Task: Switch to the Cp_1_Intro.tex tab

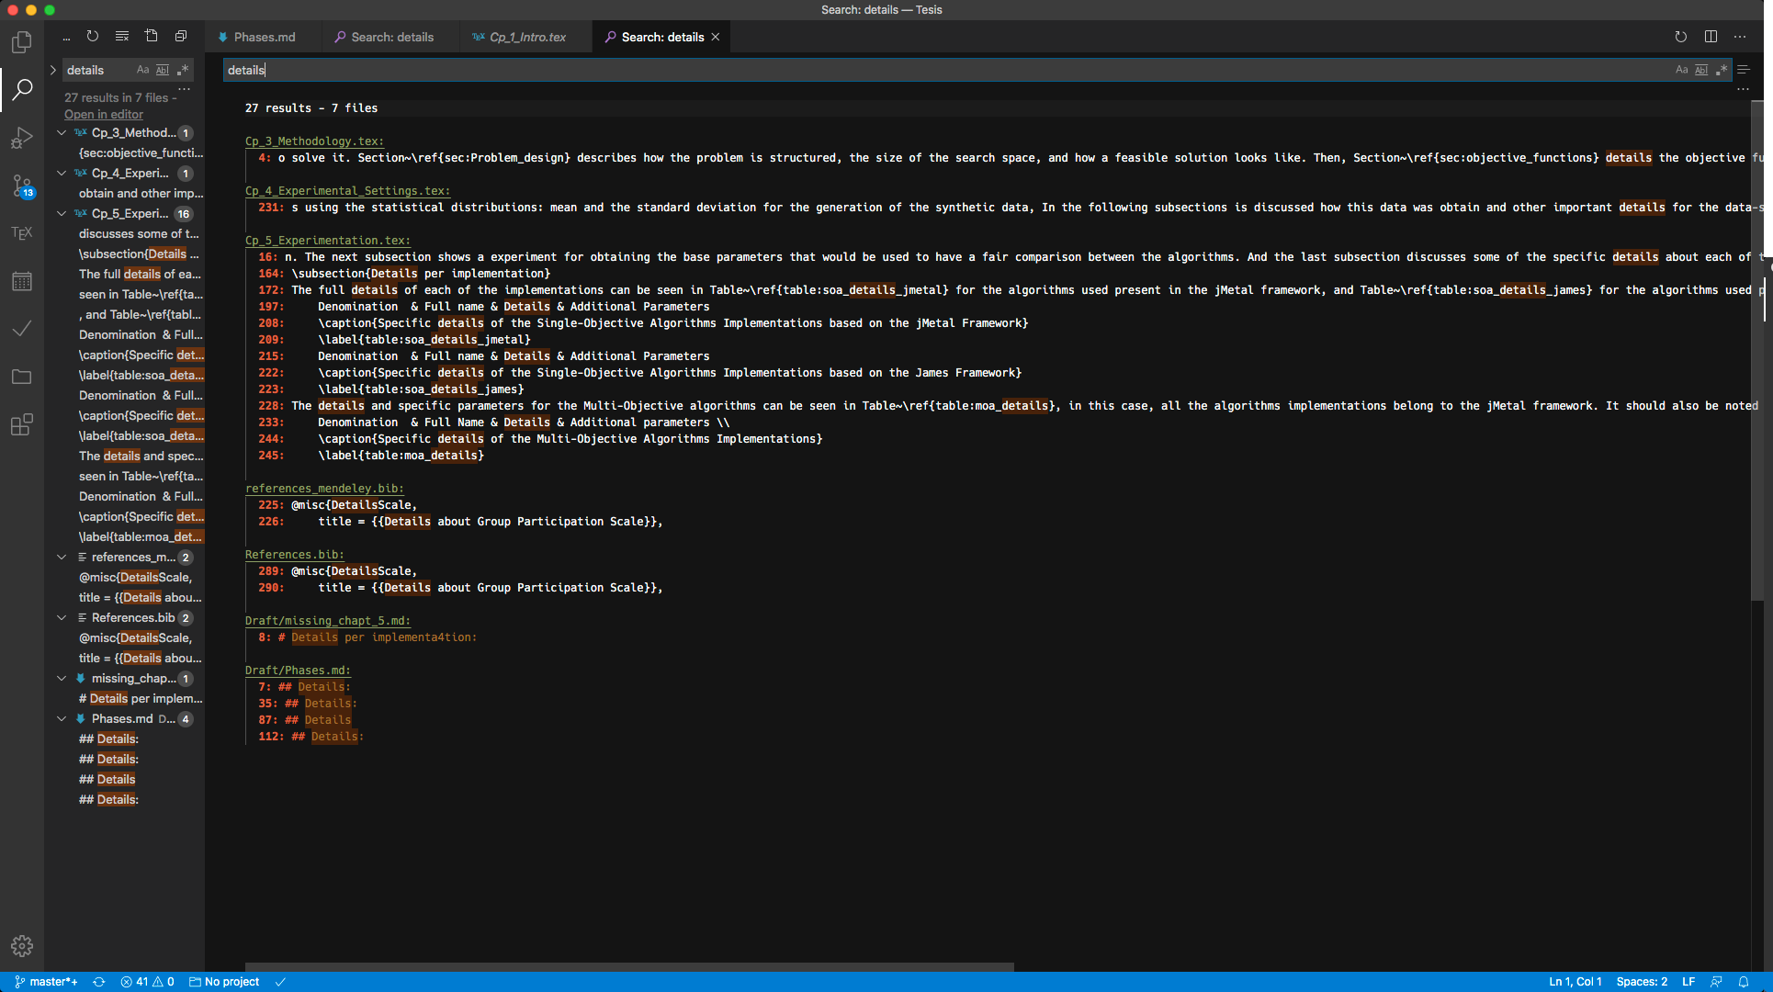Action: pyautogui.click(x=524, y=37)
